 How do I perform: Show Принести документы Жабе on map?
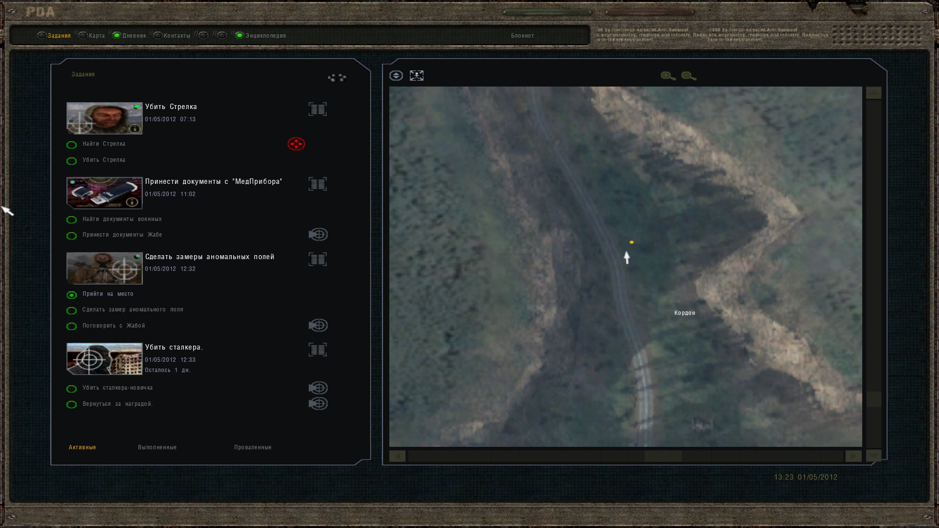[x=318, y=235]
